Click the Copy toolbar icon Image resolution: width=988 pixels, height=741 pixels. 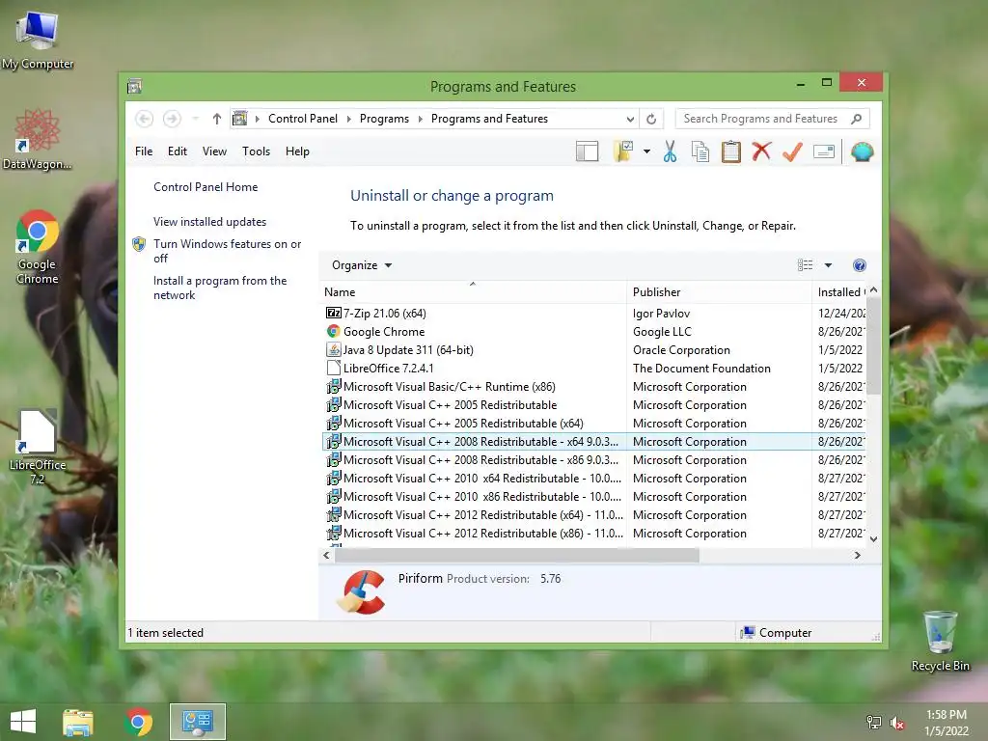click(700, 151)
